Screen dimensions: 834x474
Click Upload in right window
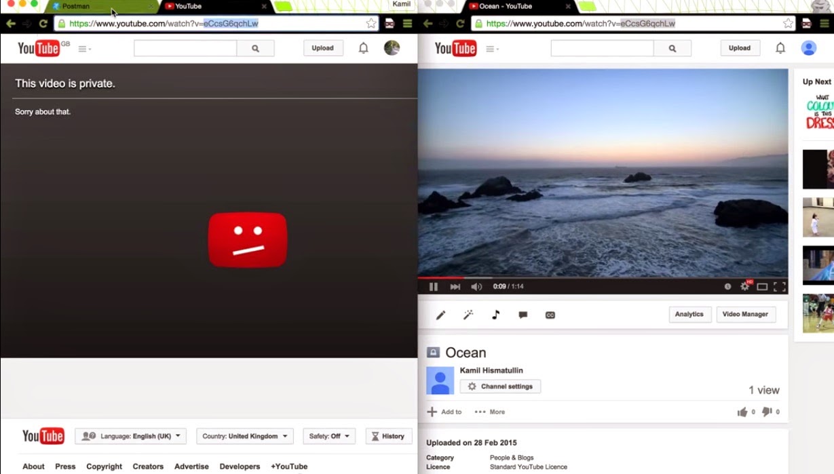tap(740, 48)
